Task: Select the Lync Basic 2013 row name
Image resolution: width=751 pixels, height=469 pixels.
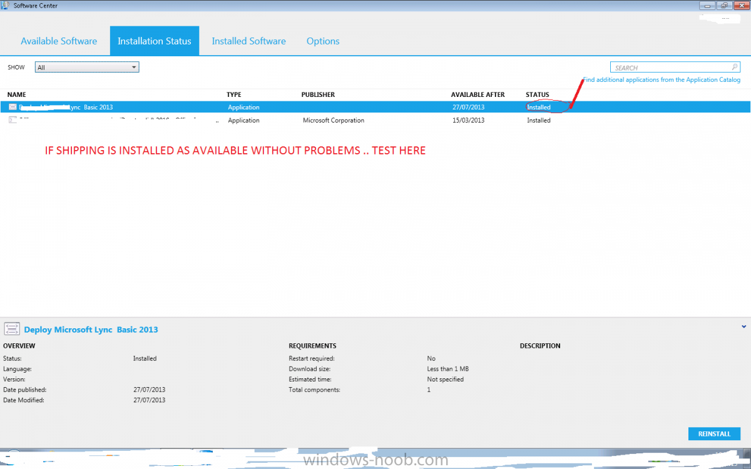Action: (x=66, y=107)
